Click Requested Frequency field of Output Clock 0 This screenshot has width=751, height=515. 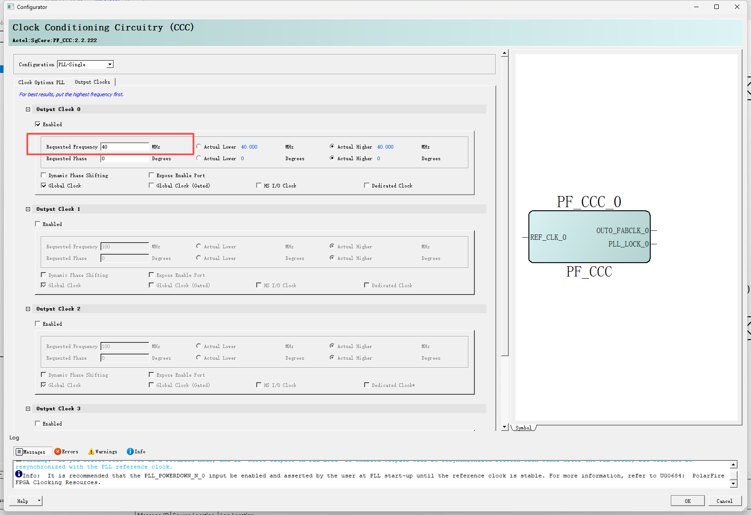124,147
